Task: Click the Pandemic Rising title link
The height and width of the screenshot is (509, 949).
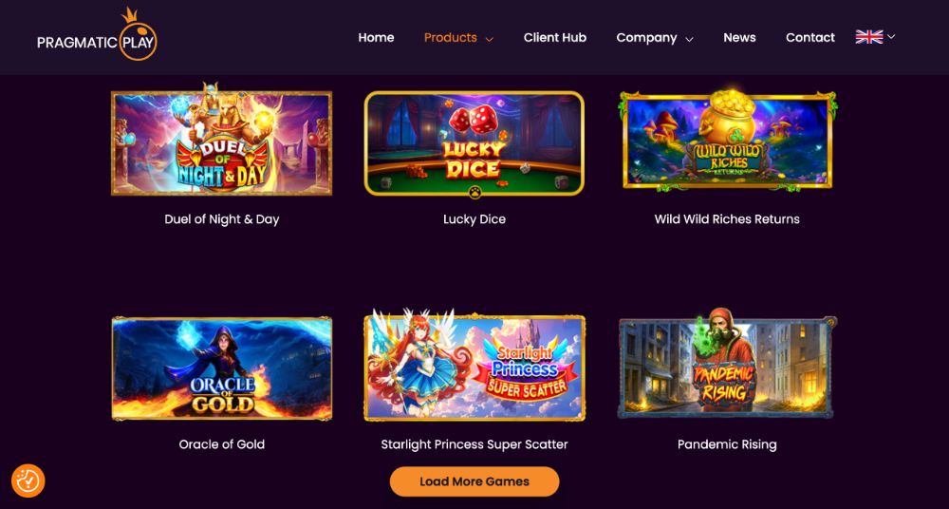Action: [x=727, y=444]
